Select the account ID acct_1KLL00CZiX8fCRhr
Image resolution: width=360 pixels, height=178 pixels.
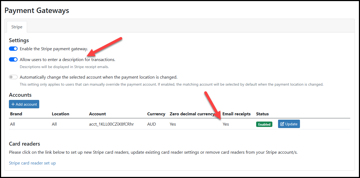point(111,124)
